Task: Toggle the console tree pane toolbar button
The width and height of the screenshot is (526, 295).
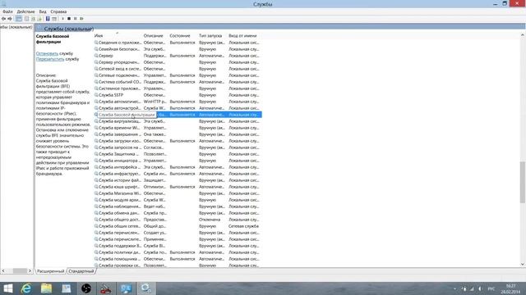Action: pos(19,19)
